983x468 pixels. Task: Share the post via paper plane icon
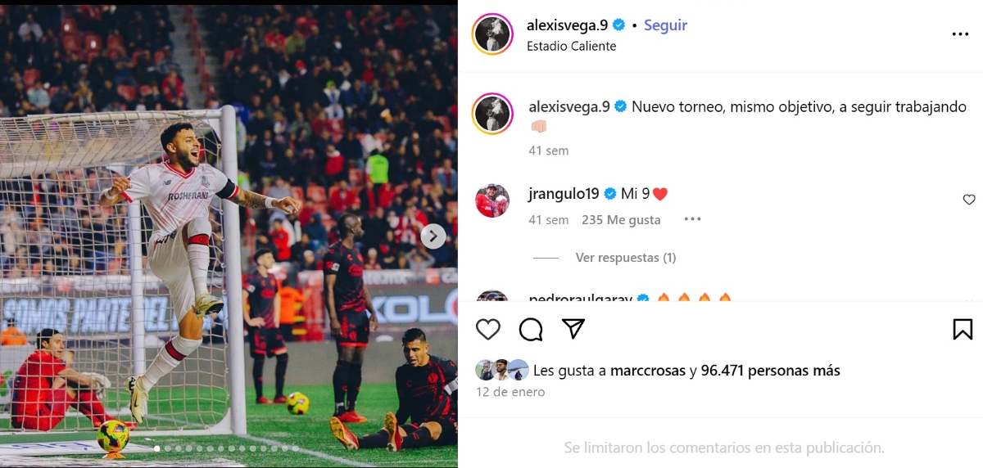(573, 329)
